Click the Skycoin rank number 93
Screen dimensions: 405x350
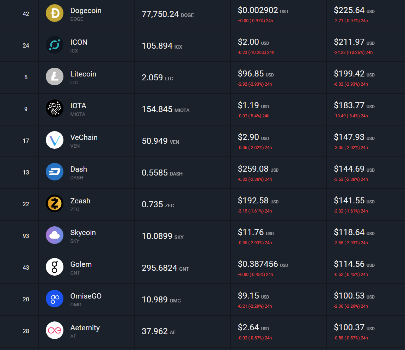[26, 236]
